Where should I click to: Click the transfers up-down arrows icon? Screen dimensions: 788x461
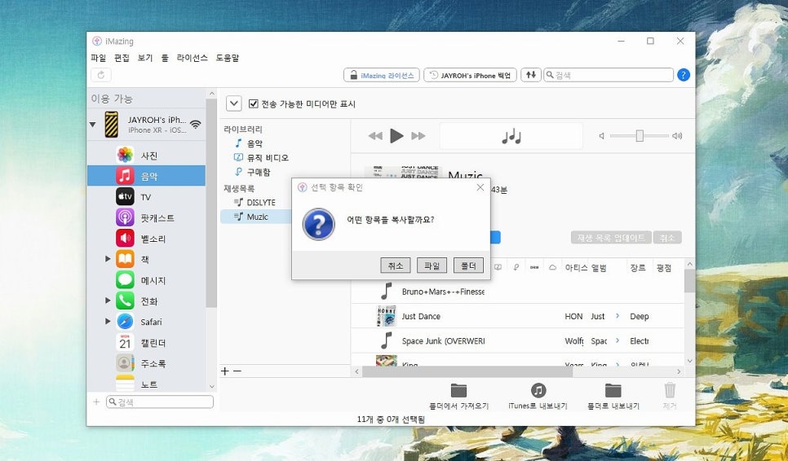[531, 75]
